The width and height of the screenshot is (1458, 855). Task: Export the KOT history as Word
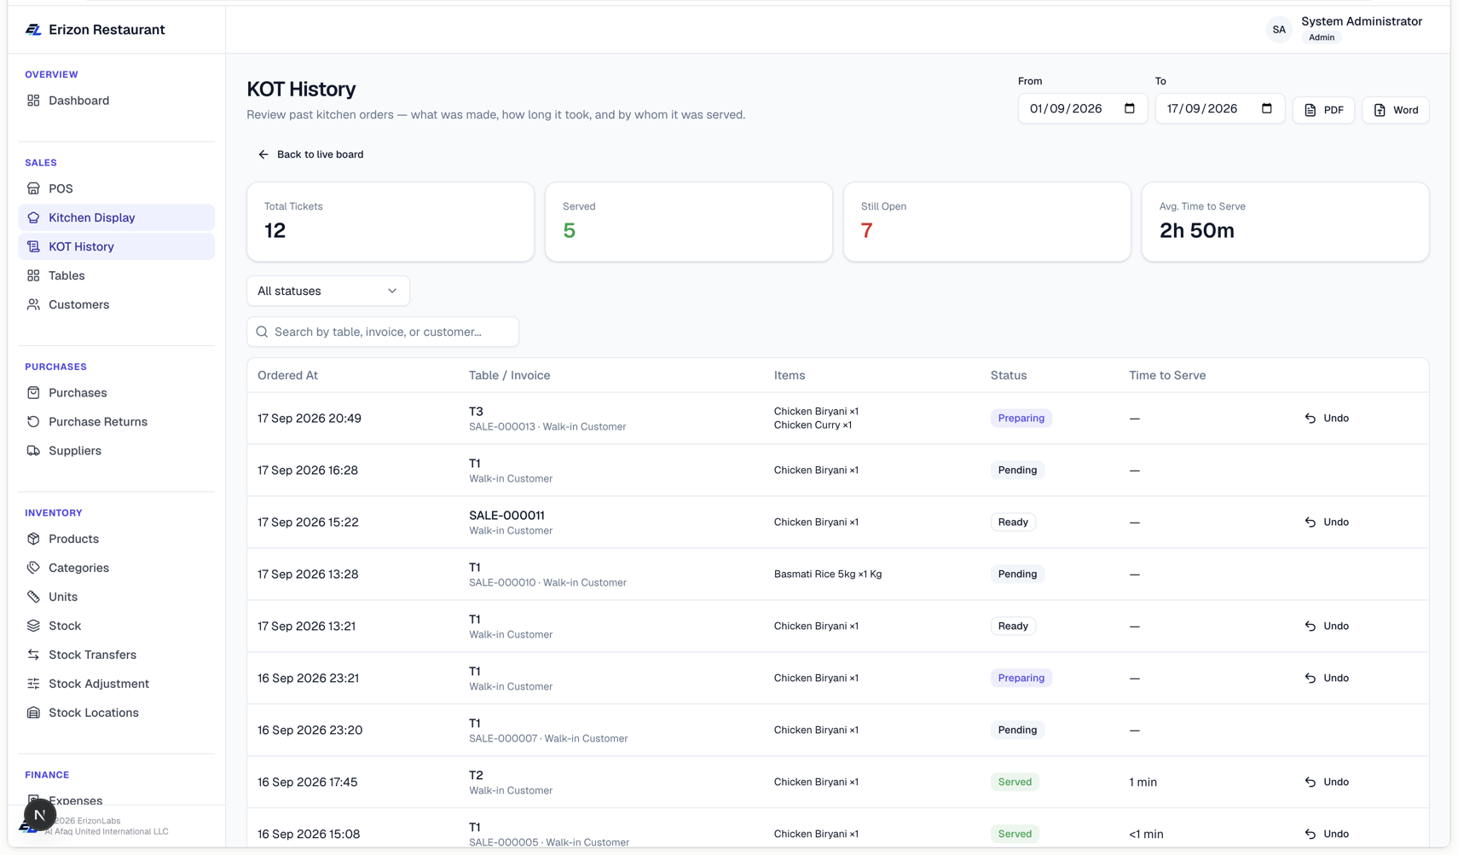click(1395, 110)
